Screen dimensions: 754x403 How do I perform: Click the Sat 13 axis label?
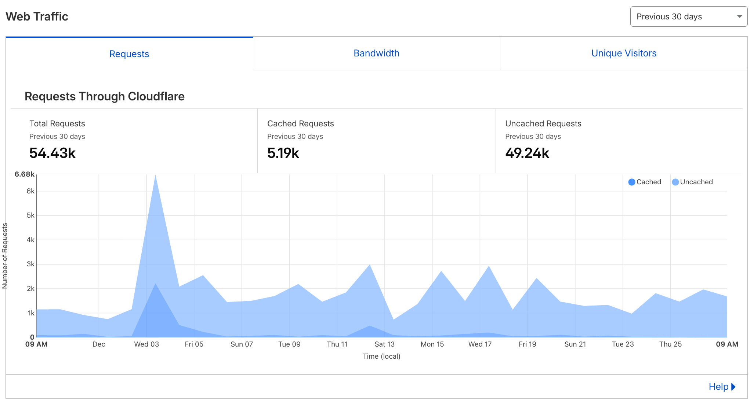385,344
